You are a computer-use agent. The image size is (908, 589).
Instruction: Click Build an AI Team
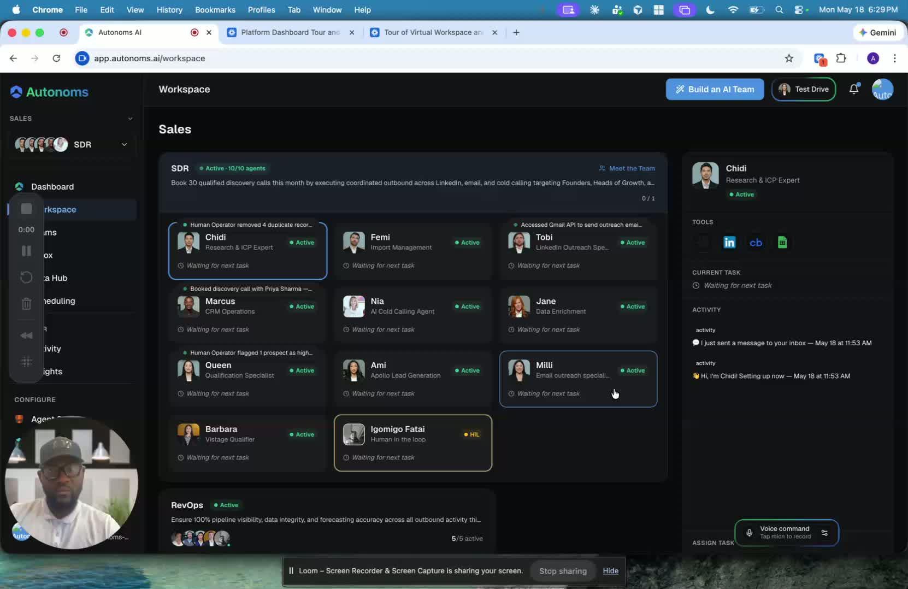pos(715,89)
